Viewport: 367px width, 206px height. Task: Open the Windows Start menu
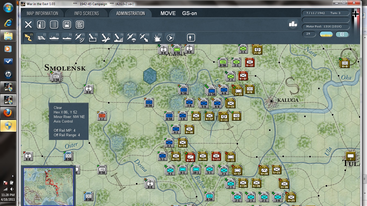point(8,8)
